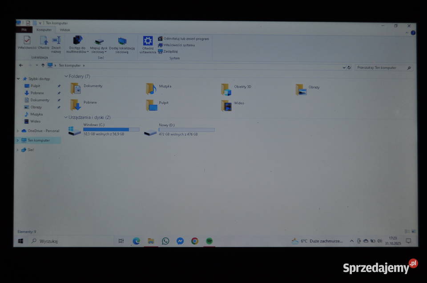Toggle the notification center icon

tap(409, 241)
